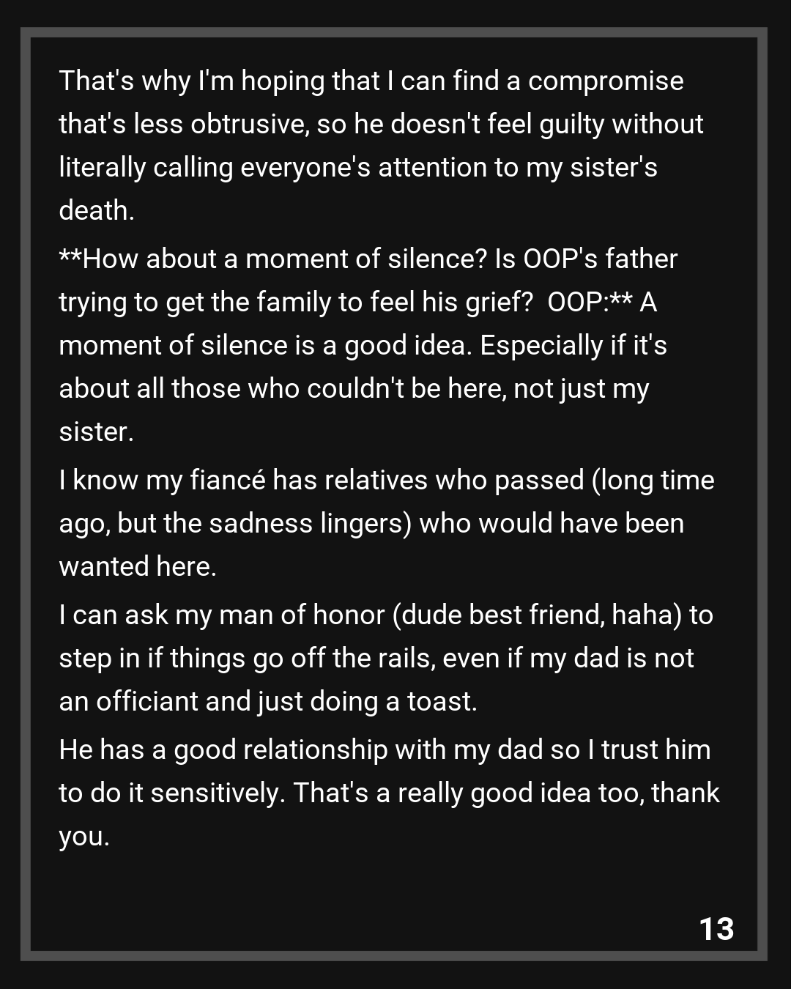Image resolution: width=791 pixels, height=989 pixels.
Task: Click the word "sister." ending the second paragraph
Action: tap(96, 432)
